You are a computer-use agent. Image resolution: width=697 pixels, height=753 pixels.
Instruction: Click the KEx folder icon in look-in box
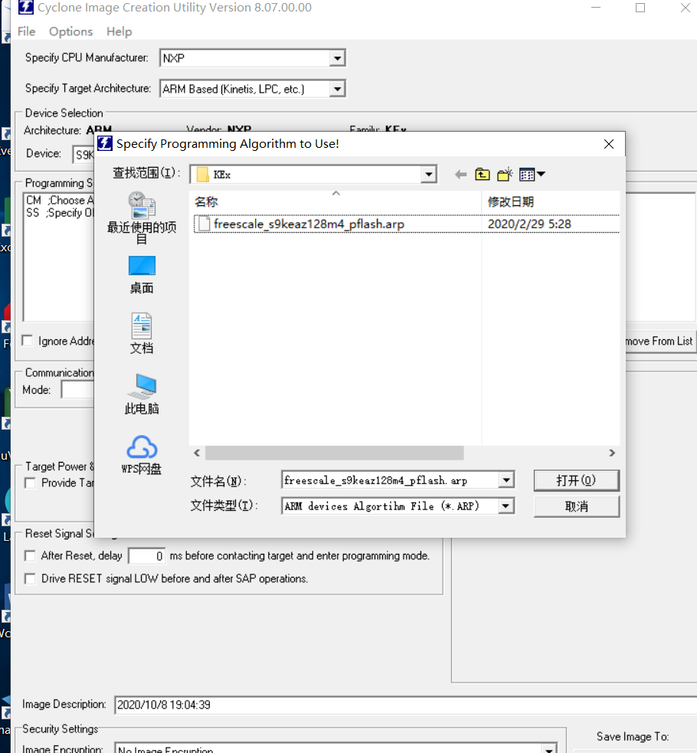[x=202, y=175]
